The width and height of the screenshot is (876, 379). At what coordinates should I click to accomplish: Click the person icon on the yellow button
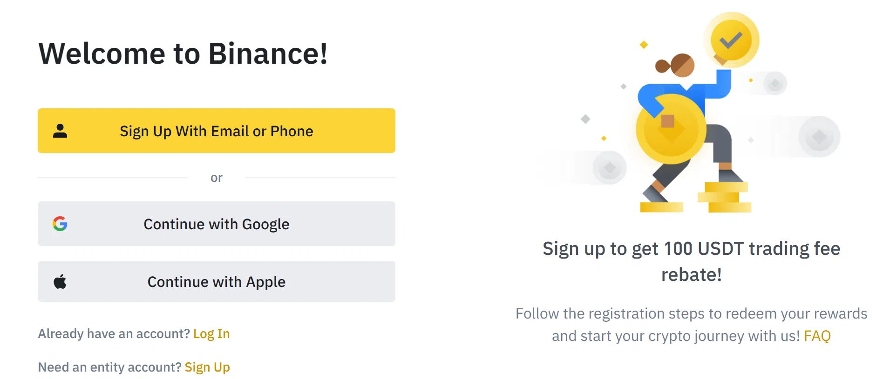(60, 131)
